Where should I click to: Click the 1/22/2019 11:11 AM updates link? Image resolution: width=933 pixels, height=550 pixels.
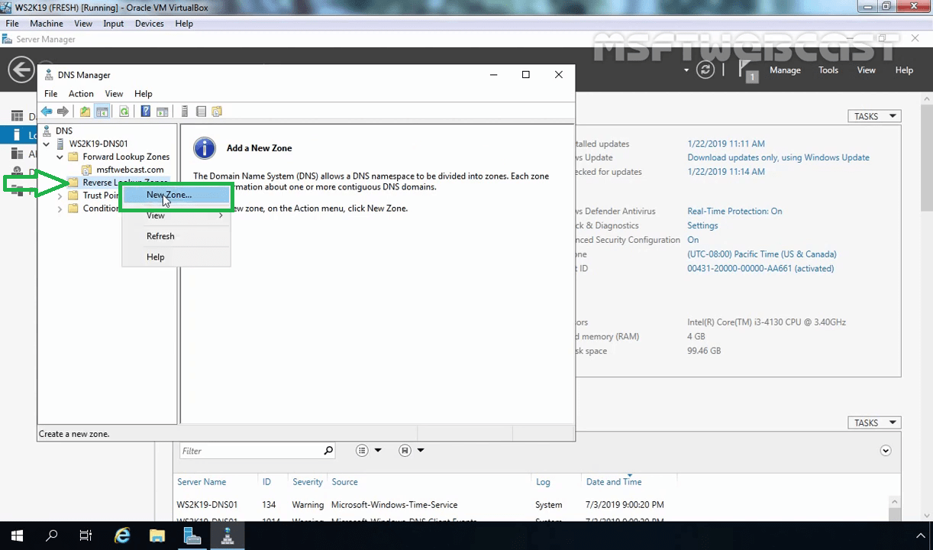725,144
